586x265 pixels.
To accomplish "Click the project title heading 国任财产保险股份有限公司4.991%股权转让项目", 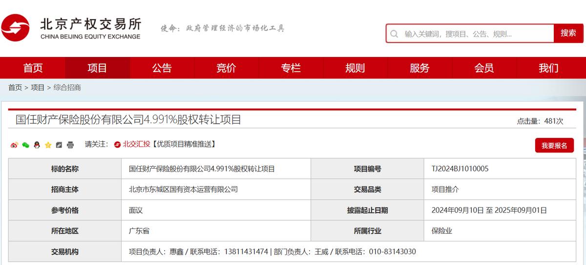I will 128,119.
